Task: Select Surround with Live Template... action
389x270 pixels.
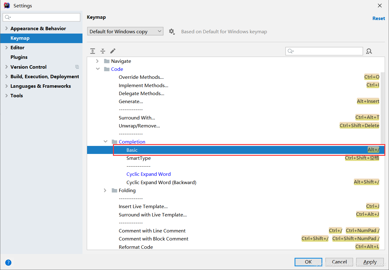Action: 153,215
